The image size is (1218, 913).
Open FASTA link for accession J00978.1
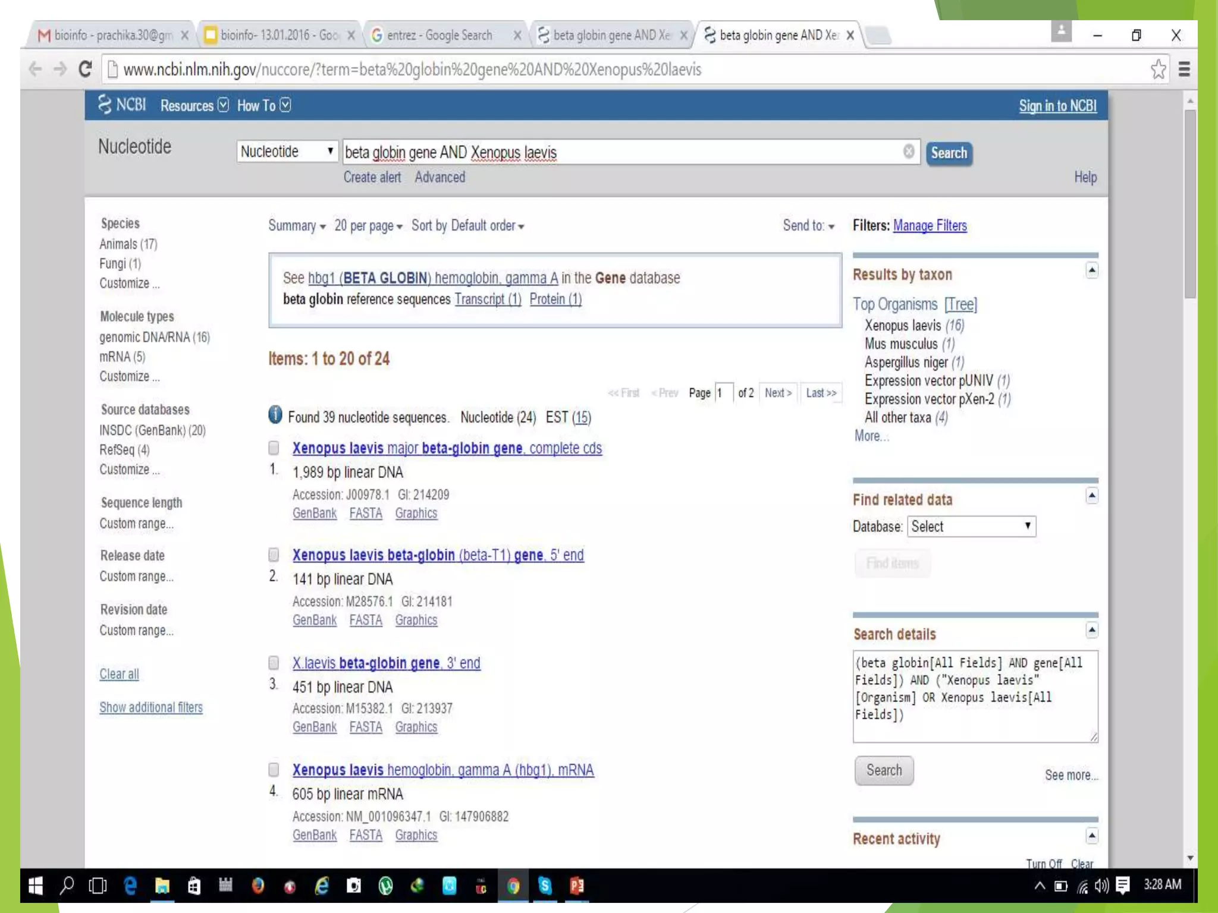(365, 513)
